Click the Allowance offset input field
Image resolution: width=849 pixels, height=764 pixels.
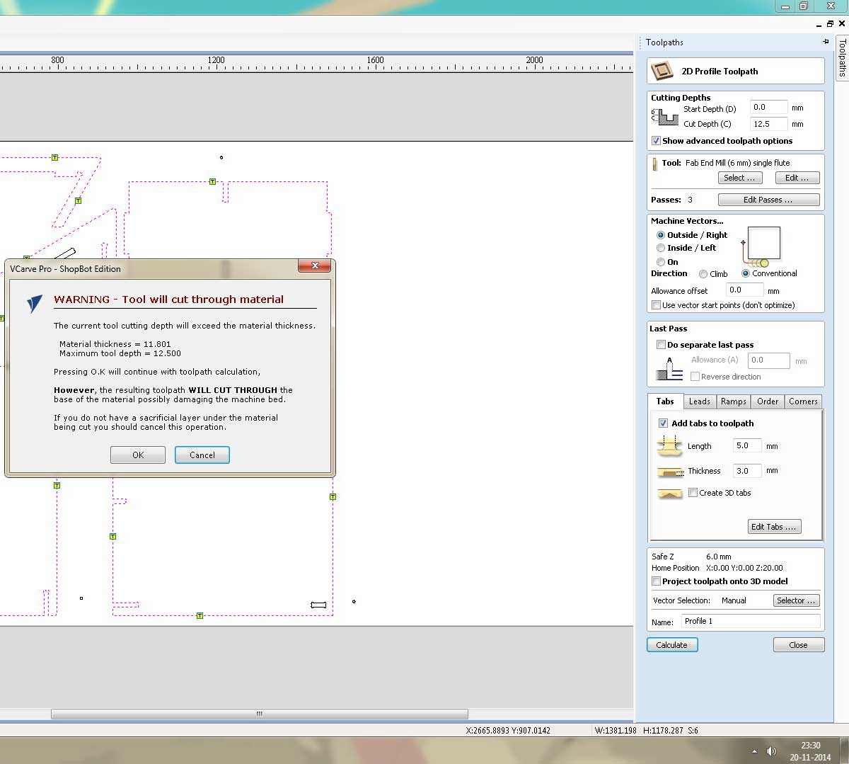pyautogui.click(x=746, y=290)
